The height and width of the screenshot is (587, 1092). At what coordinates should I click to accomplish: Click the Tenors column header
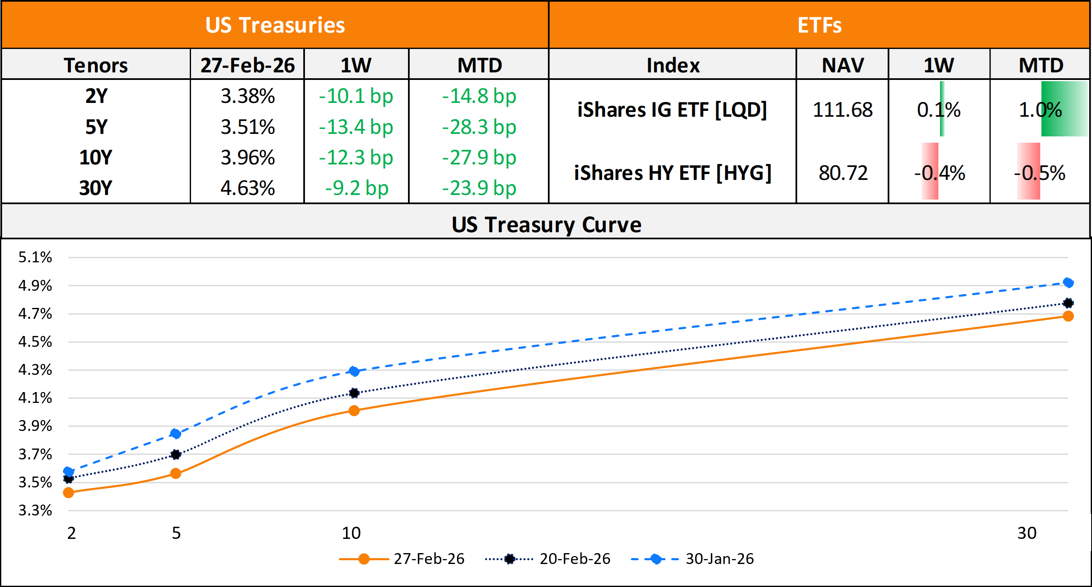96,65
